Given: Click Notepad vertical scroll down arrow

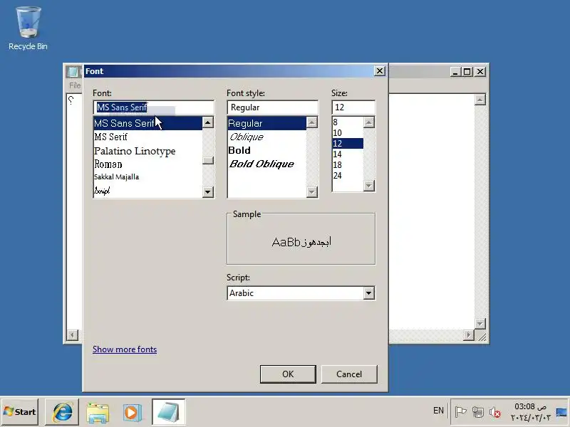Looking at the screenshot, I should [x=480, y=324].
